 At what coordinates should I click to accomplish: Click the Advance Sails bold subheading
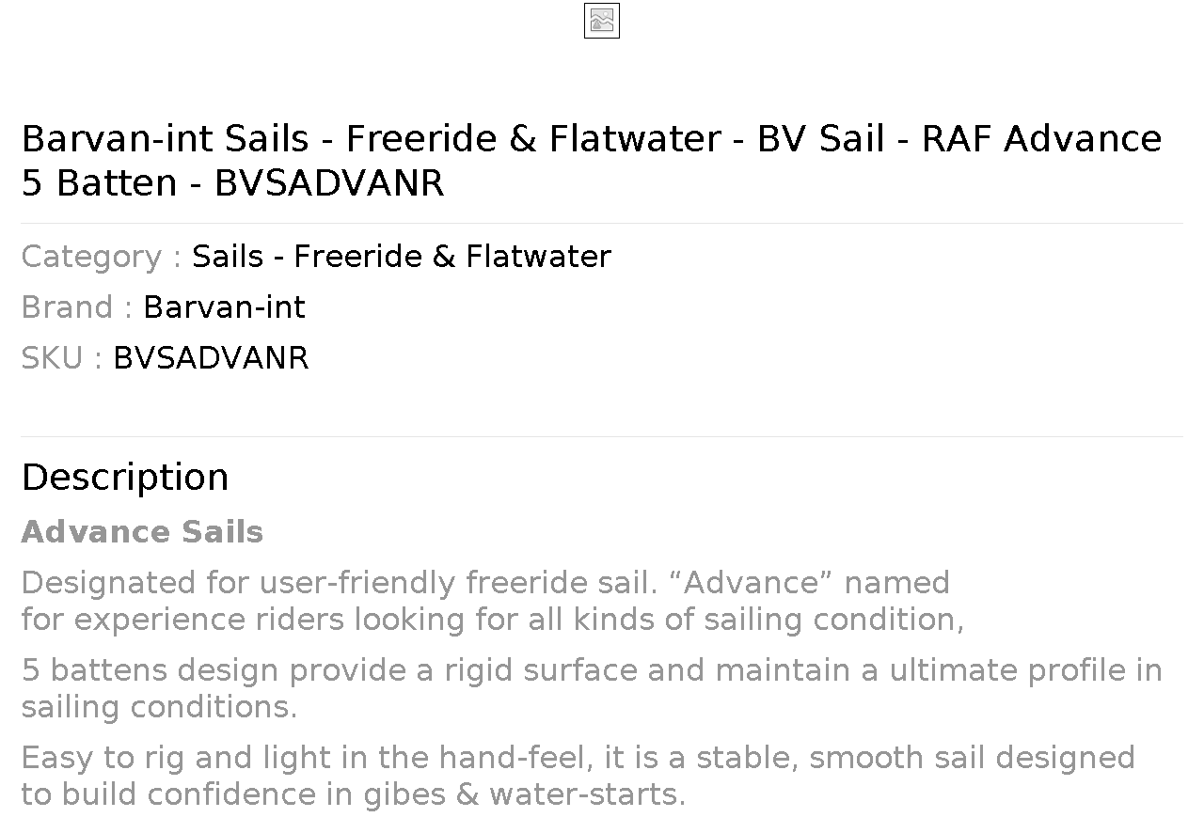[x=142, y=532]
